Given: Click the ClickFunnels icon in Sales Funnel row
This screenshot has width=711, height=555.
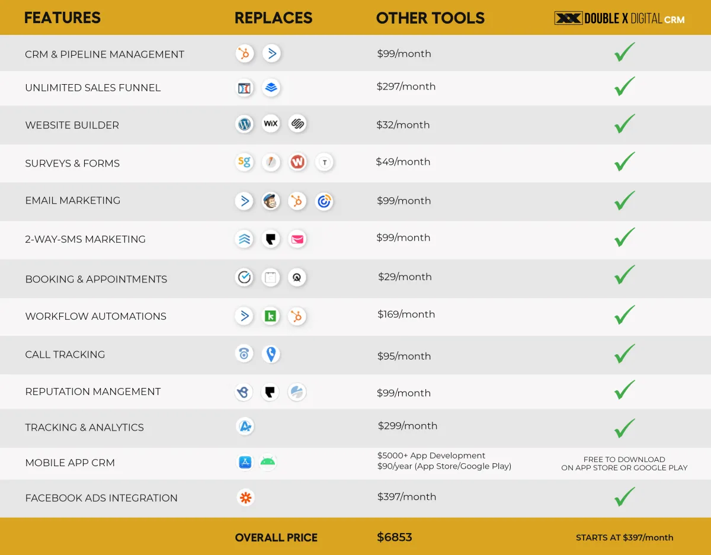Looking at the screenshot, I should (244, 88).
